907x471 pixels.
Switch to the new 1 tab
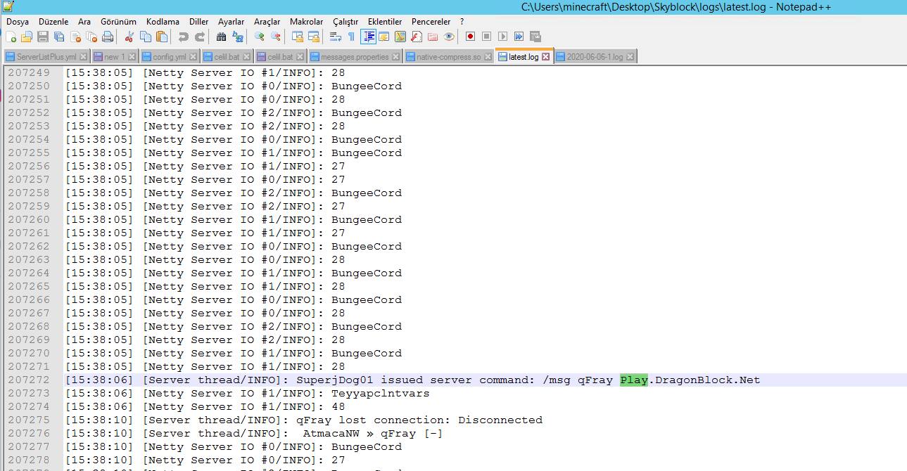115,57
